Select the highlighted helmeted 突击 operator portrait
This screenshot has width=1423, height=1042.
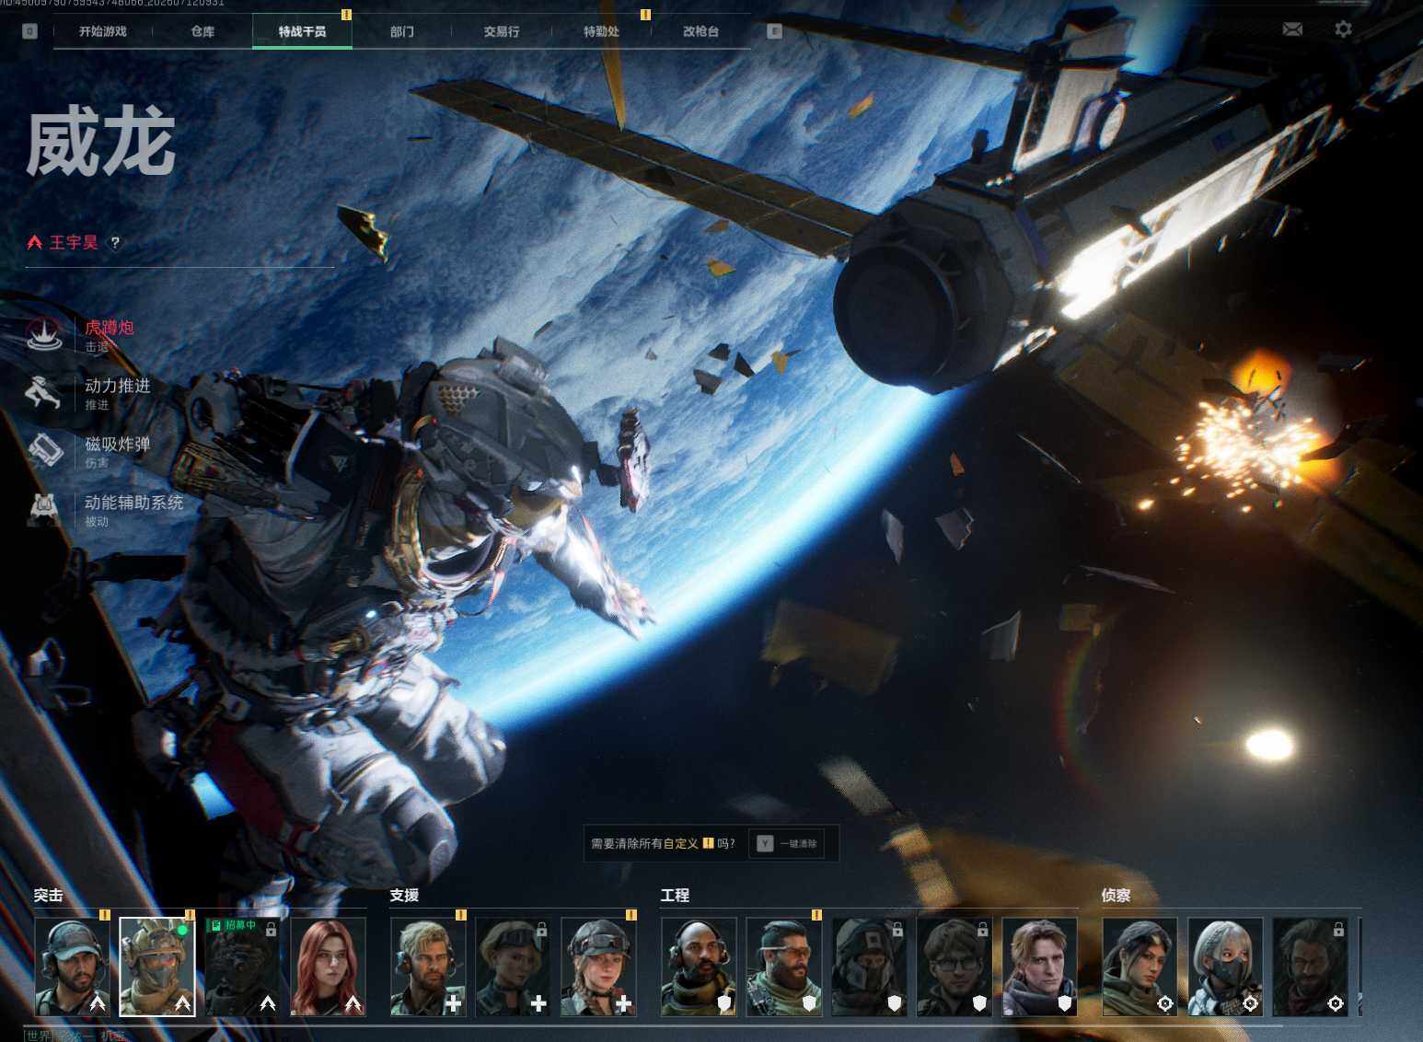click(x=157, y=967)
